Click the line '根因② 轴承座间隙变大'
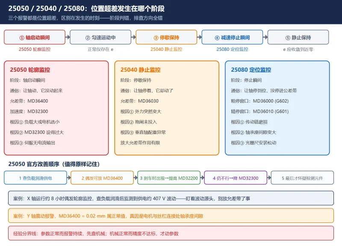The width and height of the screenshot is (342, 246). [x=254, y=132]
